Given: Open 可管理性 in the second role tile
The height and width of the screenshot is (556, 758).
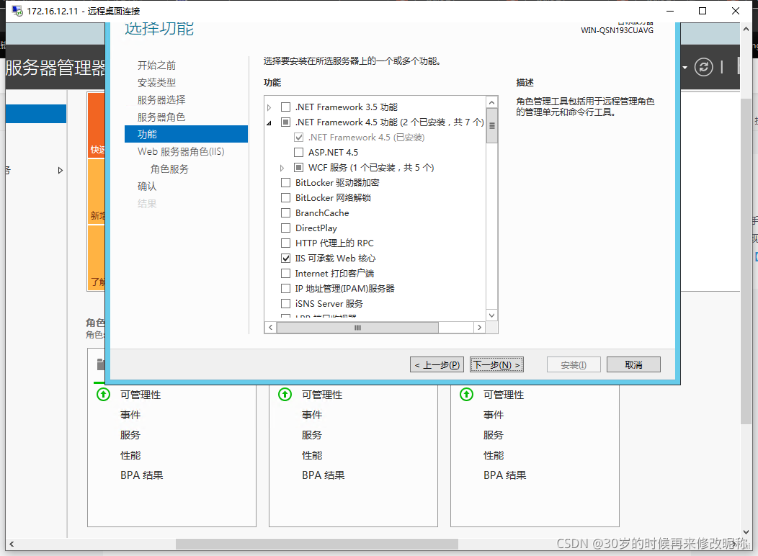Looking at the screenshot, I should pyautogui.click(x=322, y=395).
